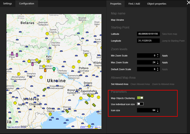This screenshot has width=190, height=134.
Task: Click the green map pin near Cherkasy
Action: tap(54, 70)
